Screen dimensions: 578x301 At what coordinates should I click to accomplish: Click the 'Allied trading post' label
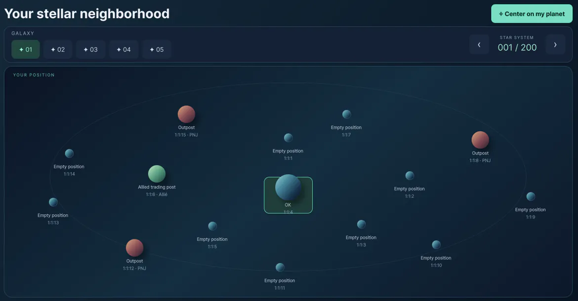(157, 188)
